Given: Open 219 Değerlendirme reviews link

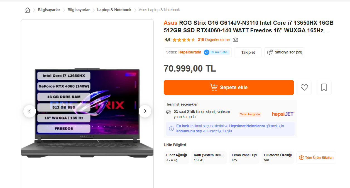Looking at the screenshot, I should click(214, 40).
